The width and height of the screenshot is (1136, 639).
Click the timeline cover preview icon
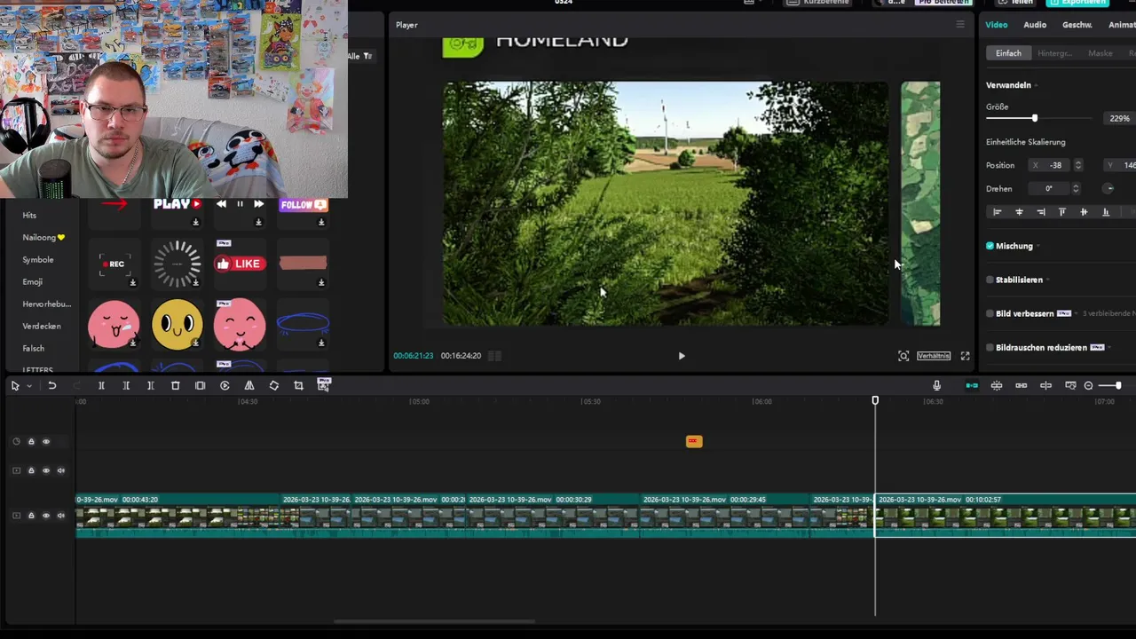point(1070,385)
